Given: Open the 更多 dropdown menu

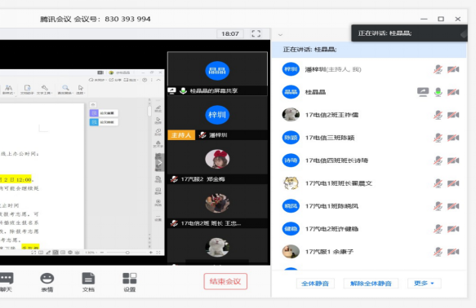Looking at the screenshot, I should [424, 284].
